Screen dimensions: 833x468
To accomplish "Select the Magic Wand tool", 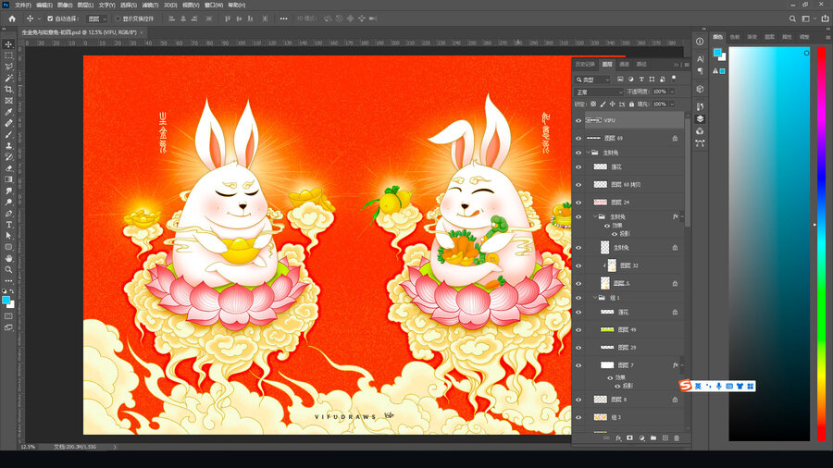I will coord(8,78).
